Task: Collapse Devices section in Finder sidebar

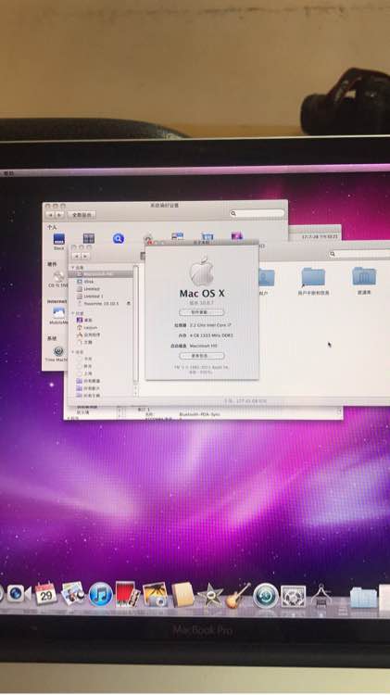Action: point(73,268)
